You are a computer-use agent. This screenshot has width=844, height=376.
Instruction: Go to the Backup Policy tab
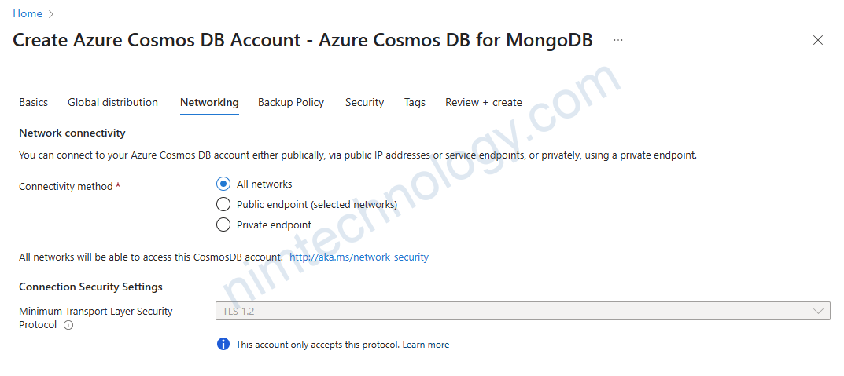pyautogui.click(x=291, y=103)
